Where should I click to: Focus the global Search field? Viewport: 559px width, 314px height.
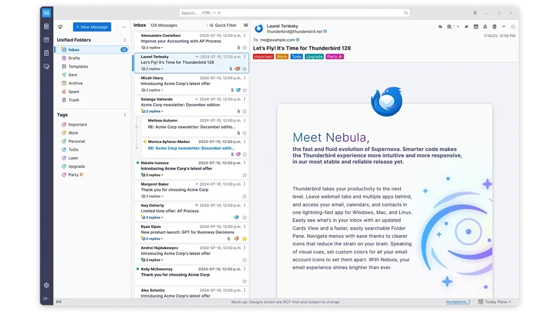tap(294, 13)
